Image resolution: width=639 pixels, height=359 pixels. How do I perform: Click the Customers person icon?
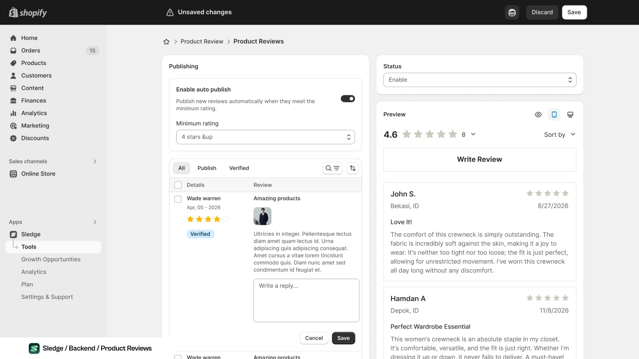(x=13, y=76)
